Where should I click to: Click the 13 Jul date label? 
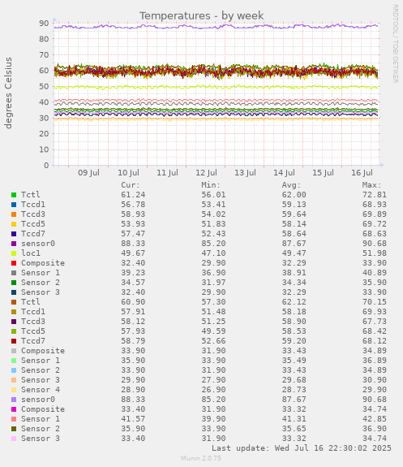245,173
